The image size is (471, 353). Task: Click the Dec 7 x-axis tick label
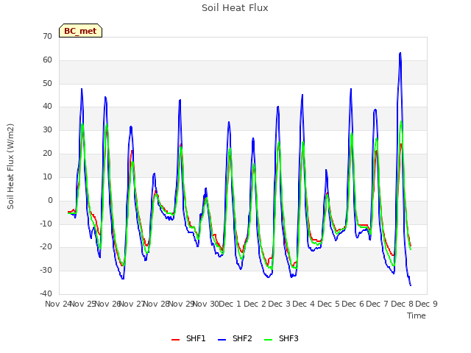tap(378, 304)
